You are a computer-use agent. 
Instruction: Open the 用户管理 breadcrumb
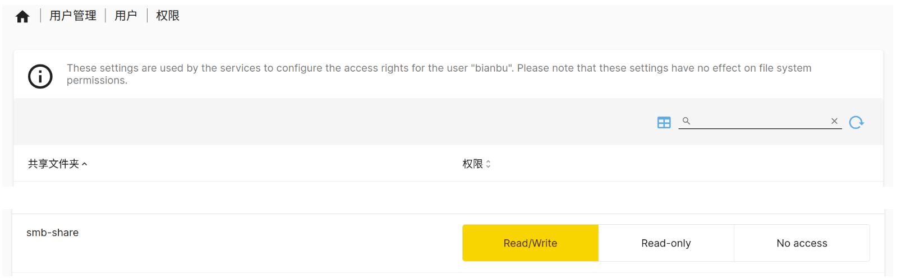tap(73, 16)
